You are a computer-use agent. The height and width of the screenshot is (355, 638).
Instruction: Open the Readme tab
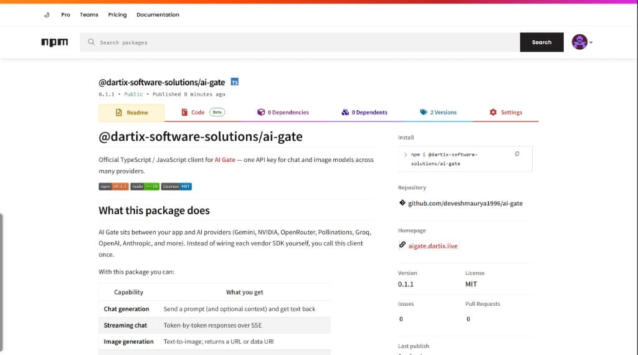pos(131,113)
